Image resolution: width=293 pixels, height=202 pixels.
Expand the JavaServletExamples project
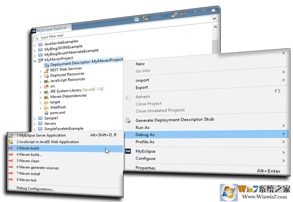[35, 45]
